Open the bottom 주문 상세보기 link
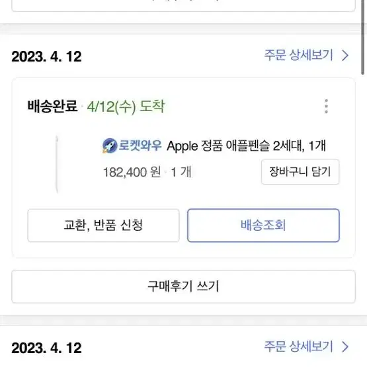367x367 pixels. coord(298,347)
